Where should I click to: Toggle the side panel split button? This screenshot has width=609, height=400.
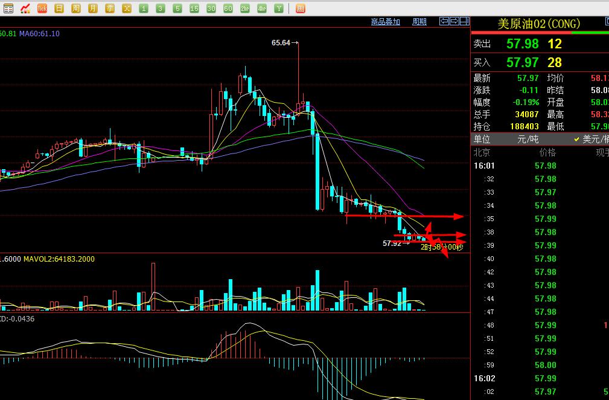coord(464,22)
